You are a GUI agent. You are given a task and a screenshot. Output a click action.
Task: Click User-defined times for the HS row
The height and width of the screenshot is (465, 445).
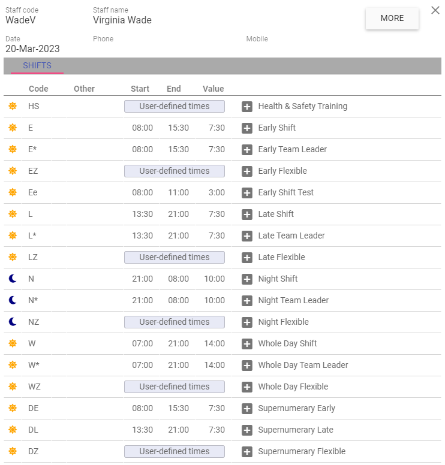pyautogui.click(x=175, y=107)
